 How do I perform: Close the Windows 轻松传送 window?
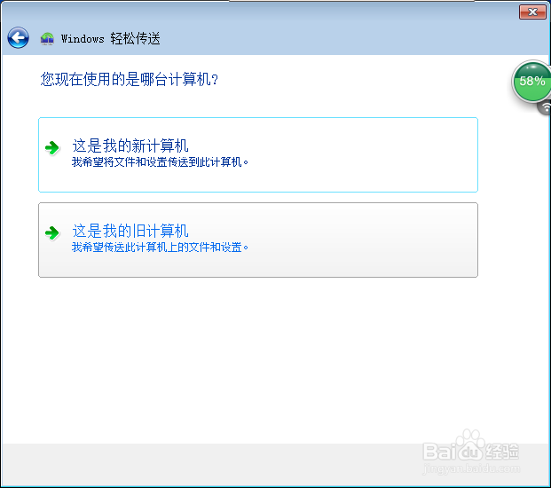click(x=532, y=12)
